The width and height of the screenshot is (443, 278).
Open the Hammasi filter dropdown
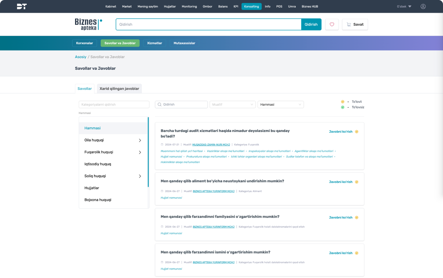(x=281, y=105)
